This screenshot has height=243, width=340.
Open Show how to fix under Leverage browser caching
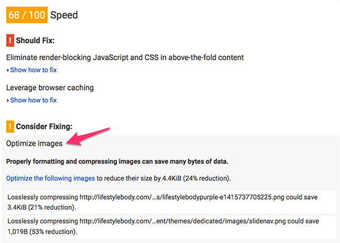[33, 100]
